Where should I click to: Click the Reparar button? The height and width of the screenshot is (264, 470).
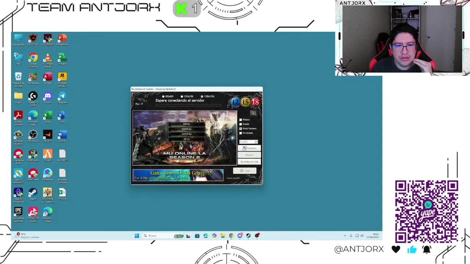coord(249,155)
